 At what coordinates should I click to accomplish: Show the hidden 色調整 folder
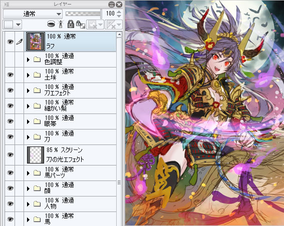(x=10, y=59)
